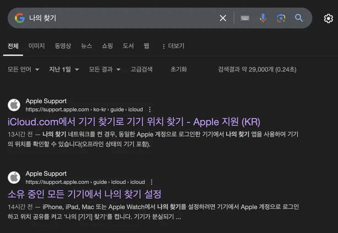Click the search text field with 나의 찾기

coord(119,18)
